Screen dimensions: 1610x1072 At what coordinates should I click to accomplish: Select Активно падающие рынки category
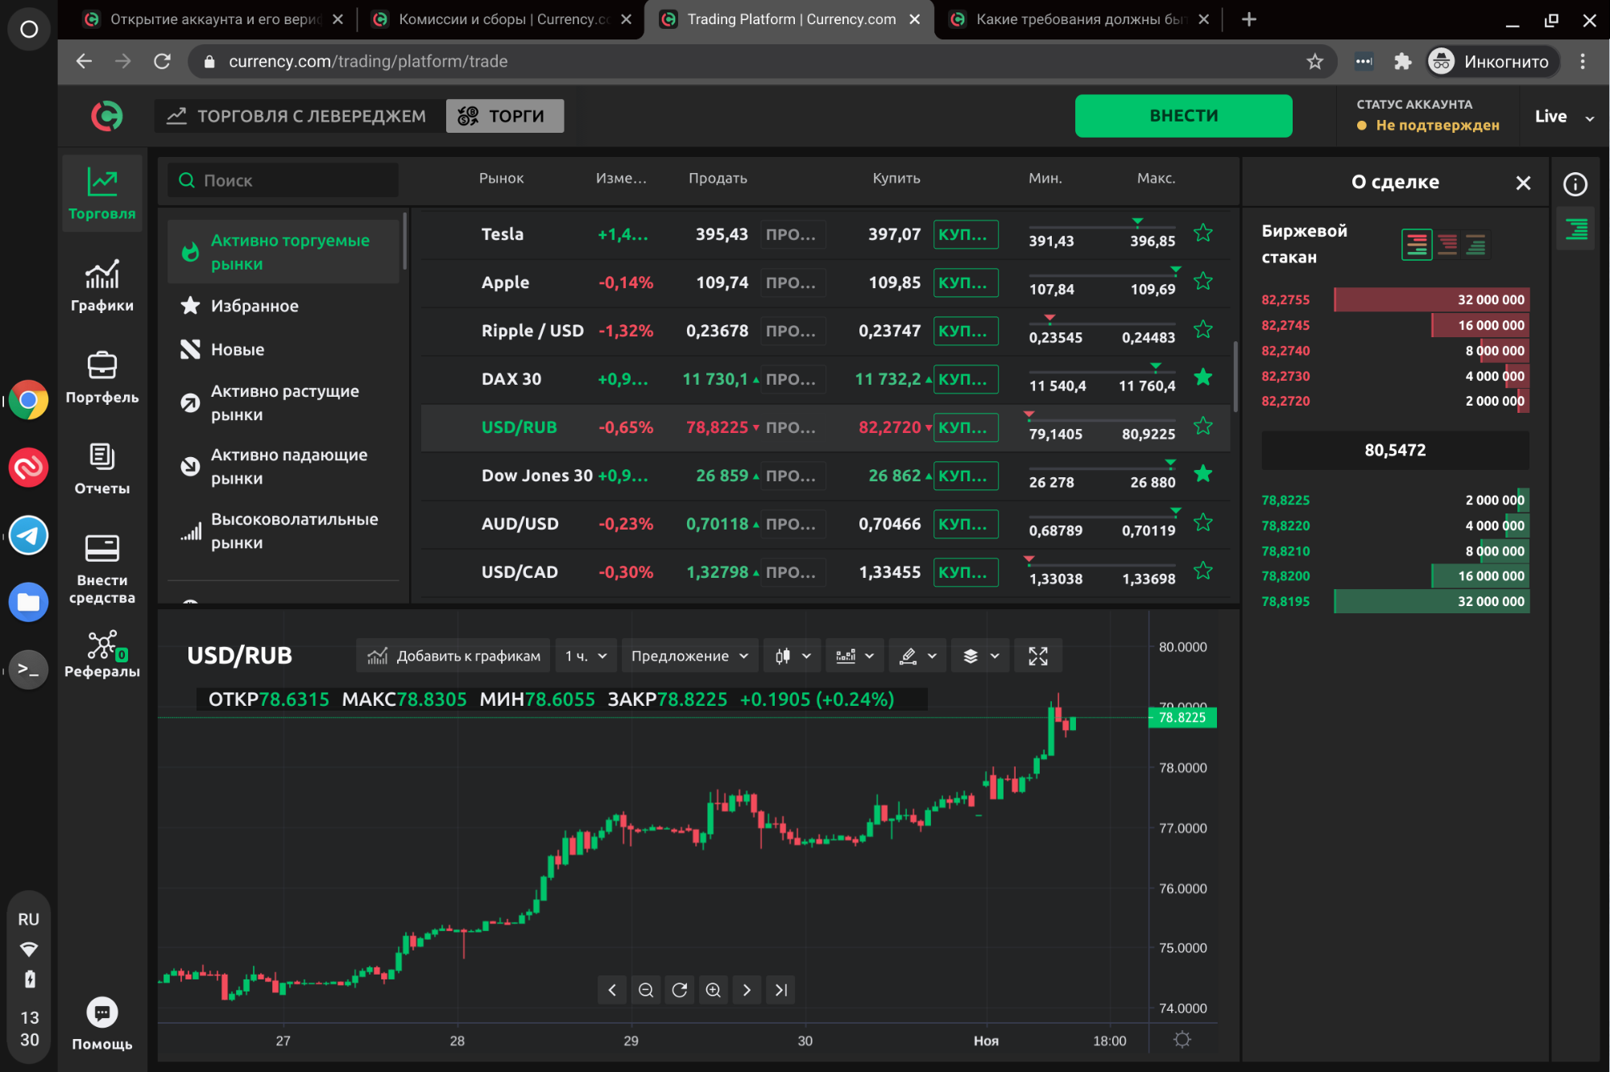(283, 467)
